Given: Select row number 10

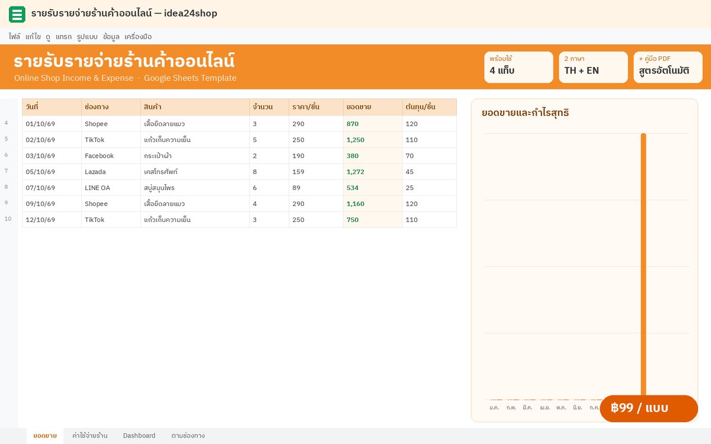Looking at the screenshot, I should pos(8,219).
